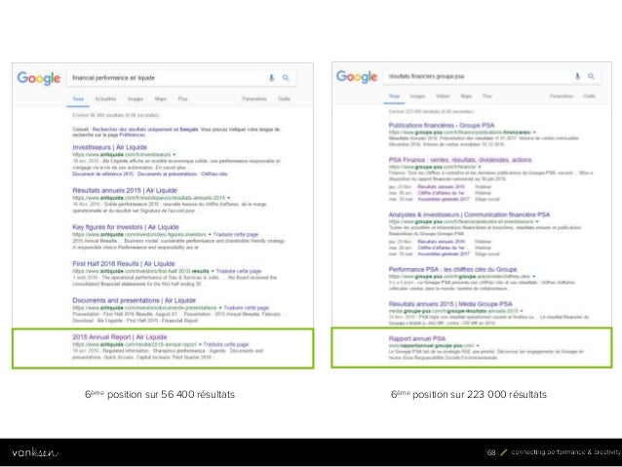Expand the URL arrow under 'Performance PSA'
Image resolution: width=622 pixels, height=467 pixels.
pos(534,276)
